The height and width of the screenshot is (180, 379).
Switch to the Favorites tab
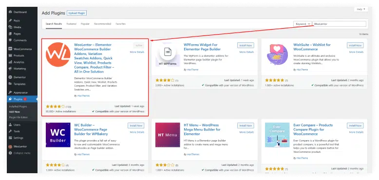point(121,24)
